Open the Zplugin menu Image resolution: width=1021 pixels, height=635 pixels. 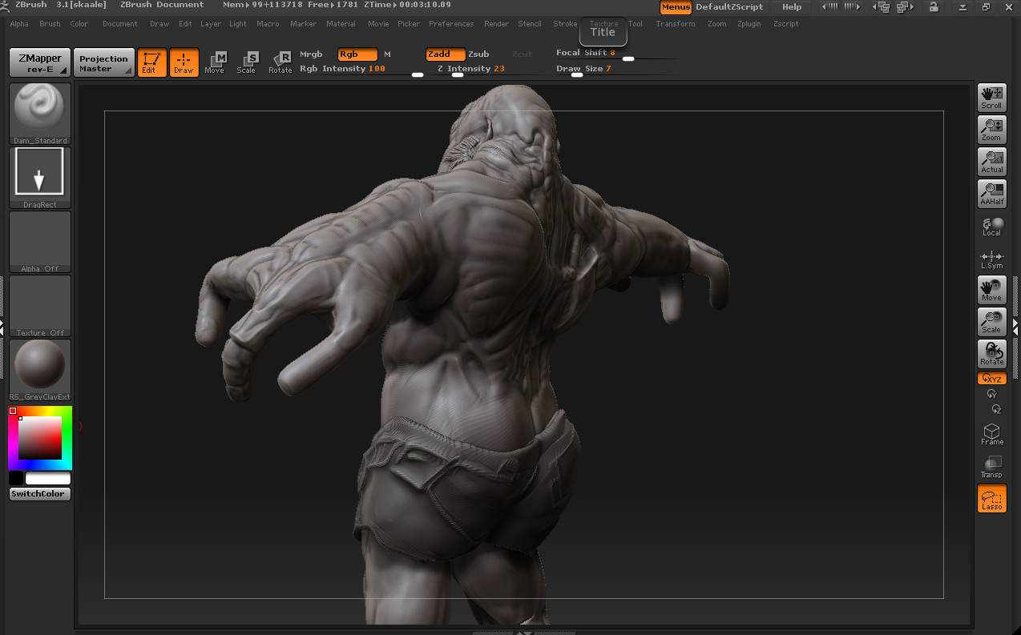pos(749,24)
